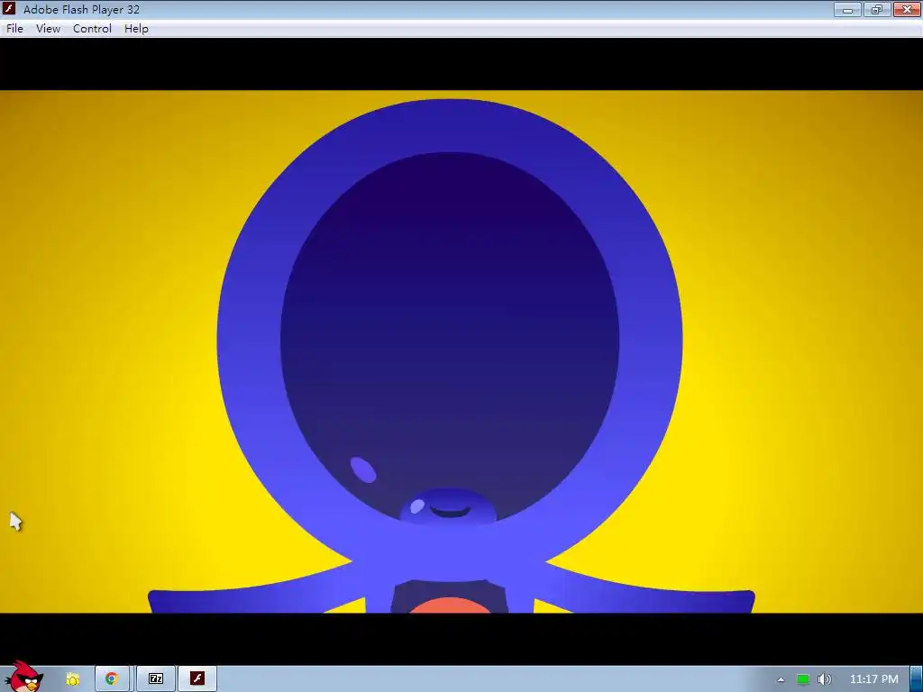Show hidden system tray icons
Screen dimensions: 923x692
(x=781, y=679)
